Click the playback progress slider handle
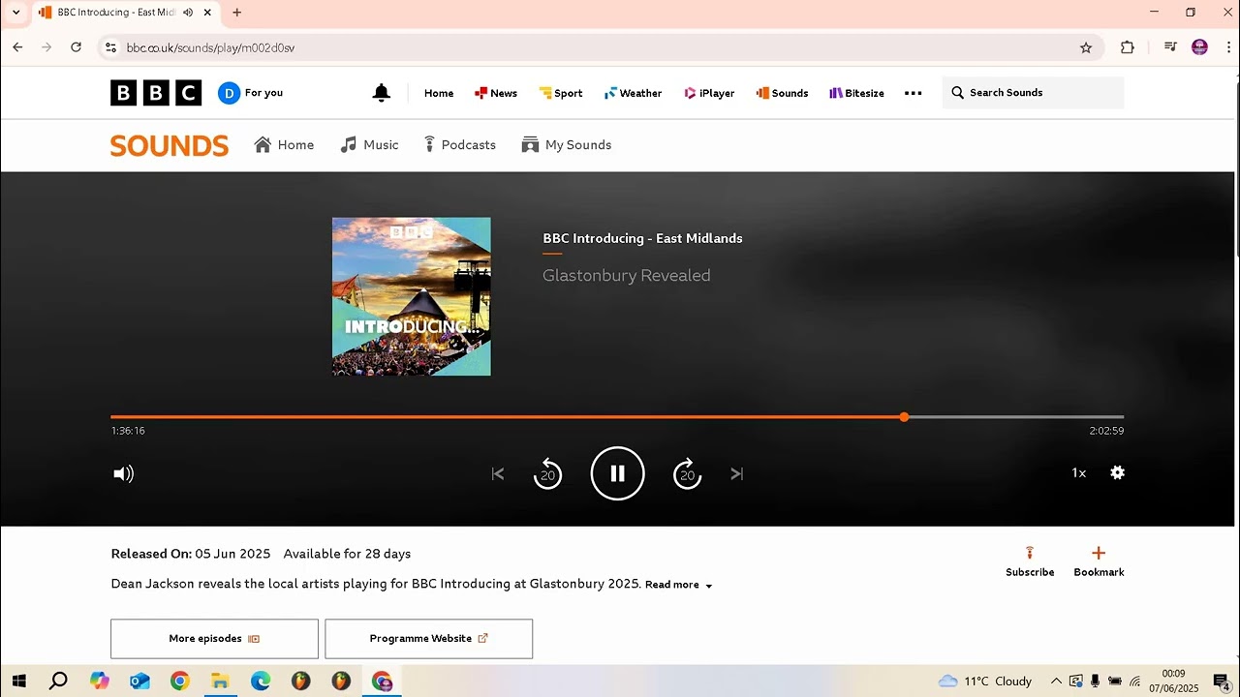The height and width of the screenshot is (697, 1240). pyautogui.click(x=904, y=417)
